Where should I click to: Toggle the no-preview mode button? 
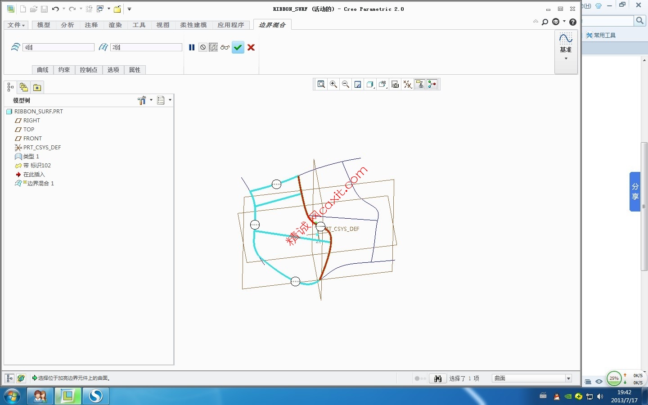203,47
